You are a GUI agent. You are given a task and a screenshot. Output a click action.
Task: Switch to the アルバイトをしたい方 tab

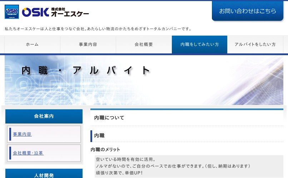(255, 44)
